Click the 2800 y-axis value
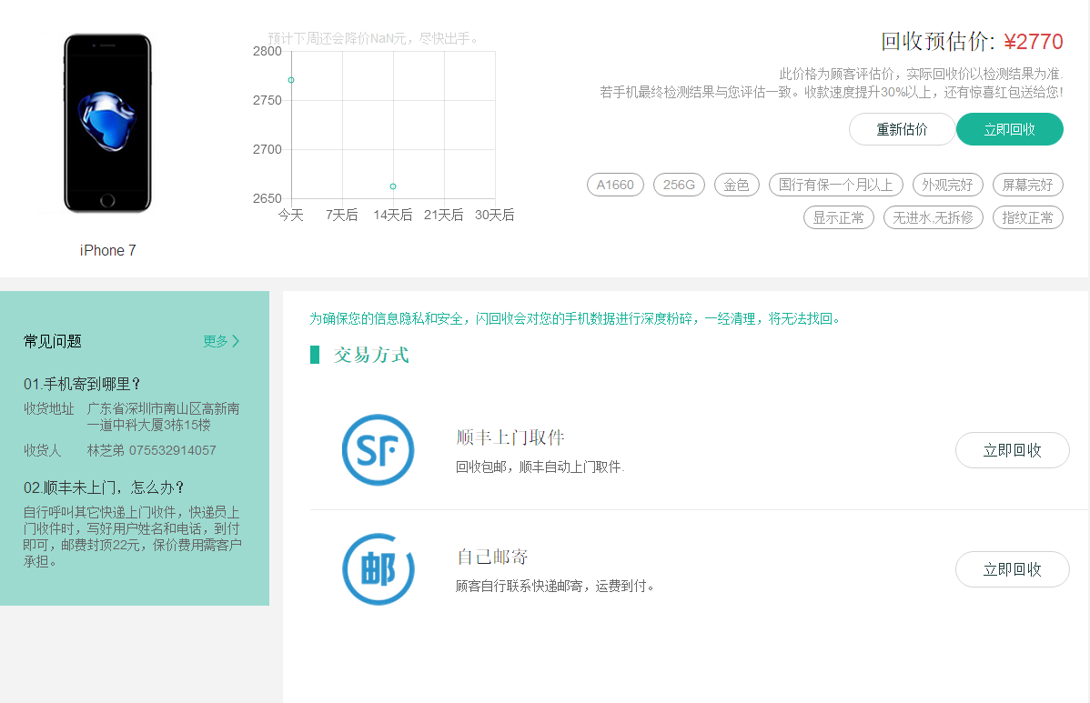This screenshot has width=1090, height=703. (267, 52)
